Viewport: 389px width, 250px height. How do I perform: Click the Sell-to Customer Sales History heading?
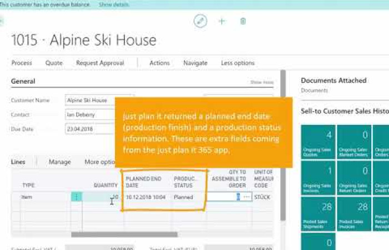pos(345,111)
